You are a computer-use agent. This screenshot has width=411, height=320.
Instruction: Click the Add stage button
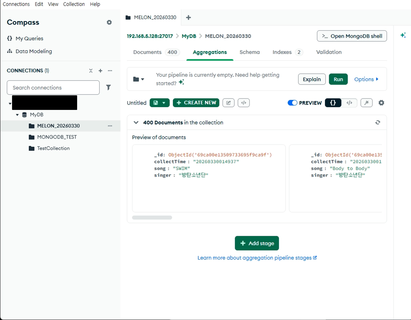click(257, 243)
